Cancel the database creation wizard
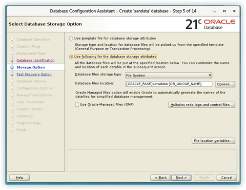The image size is (246, 190). pos(226,178)
